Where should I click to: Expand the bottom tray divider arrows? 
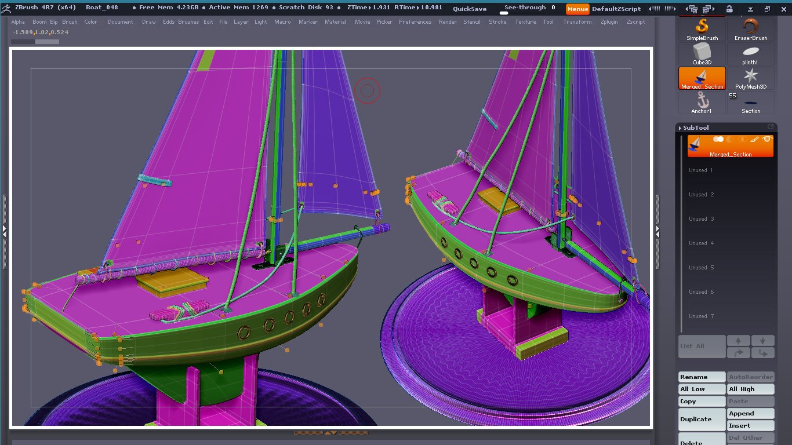point(330,433)
